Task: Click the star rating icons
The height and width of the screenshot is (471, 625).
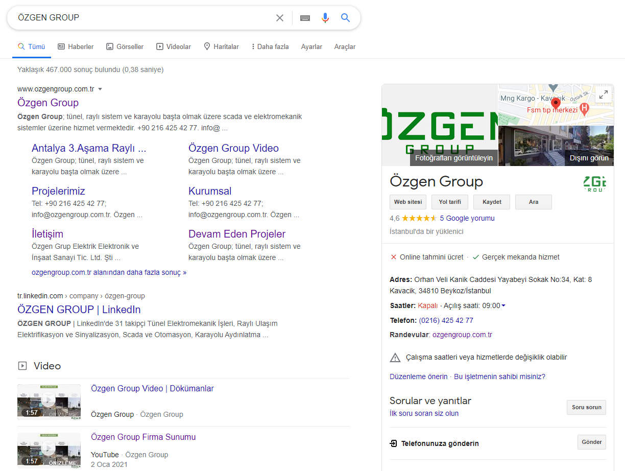Action: click(419, 218)
